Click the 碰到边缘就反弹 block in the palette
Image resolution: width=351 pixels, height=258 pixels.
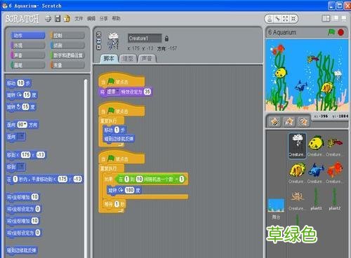click(22, 250)
